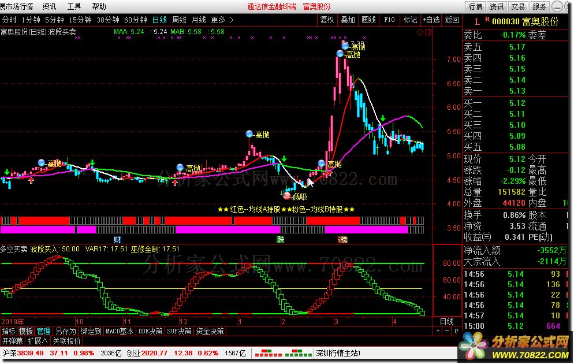Select the 画线 drawing tool button
This screenshot has width=574, height=364.
[368, 20]
